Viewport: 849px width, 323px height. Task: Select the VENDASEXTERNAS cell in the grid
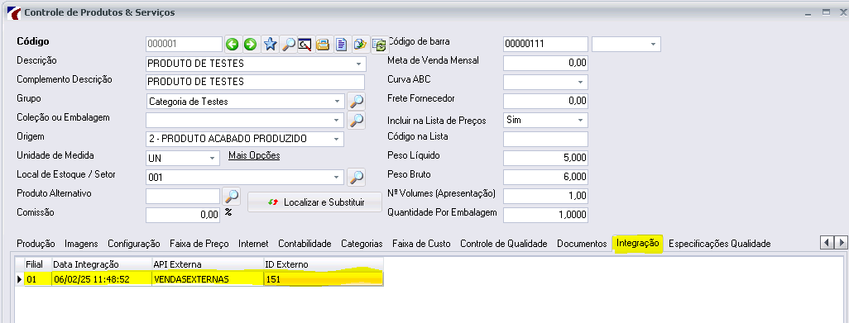(208, 279)
